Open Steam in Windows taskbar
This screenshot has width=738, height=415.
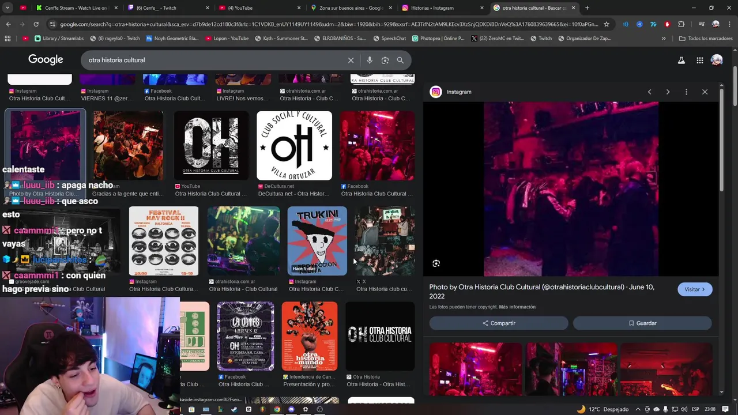234,409
